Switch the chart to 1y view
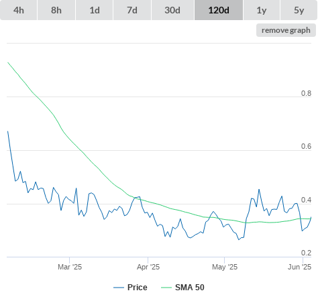The width and height of the screenshot is (318, 305). pyautogui.click(x=262, y=10)
